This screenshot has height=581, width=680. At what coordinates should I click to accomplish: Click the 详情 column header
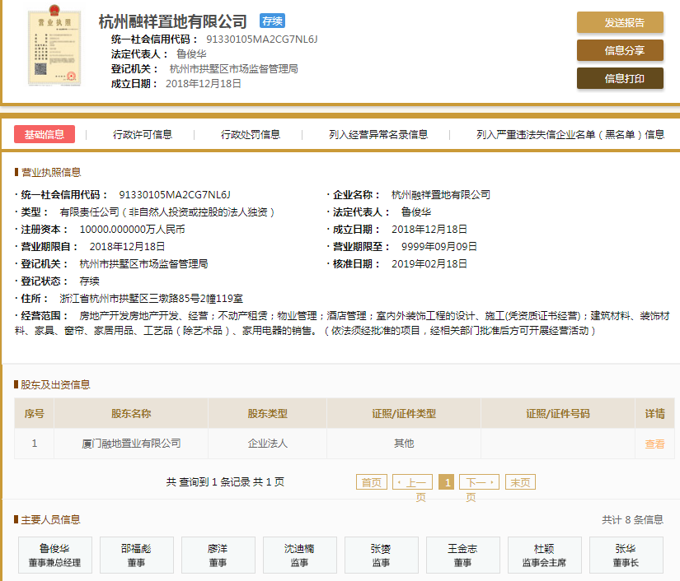click(654, 413)
